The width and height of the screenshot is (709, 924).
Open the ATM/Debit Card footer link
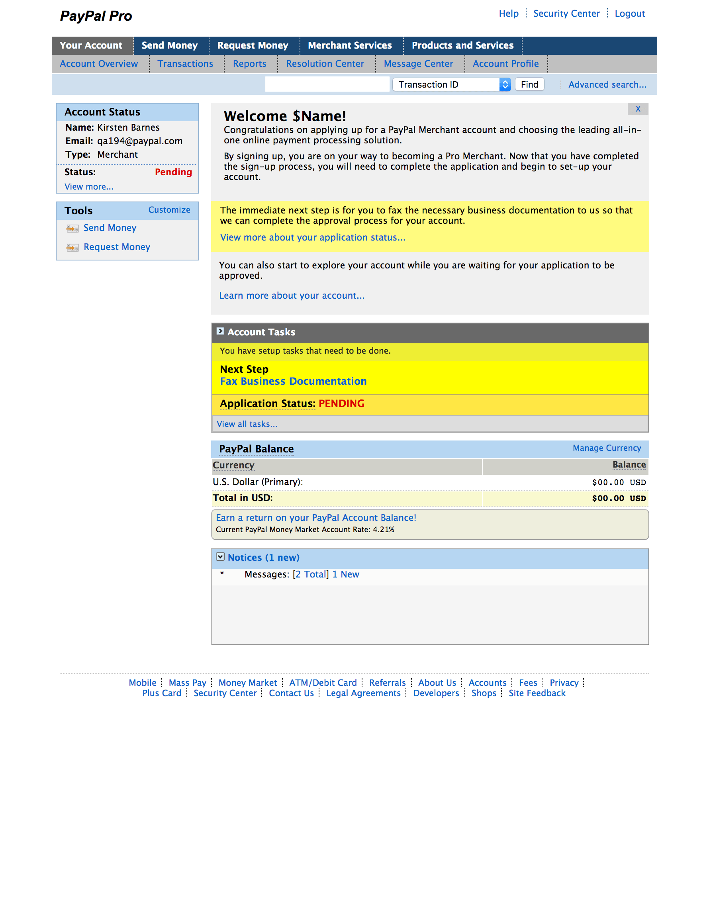click(x=323, y=683)
